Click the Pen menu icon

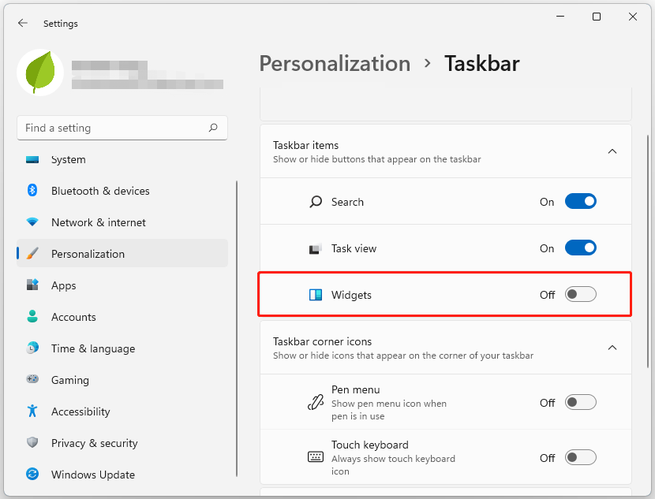pos(316,402)
